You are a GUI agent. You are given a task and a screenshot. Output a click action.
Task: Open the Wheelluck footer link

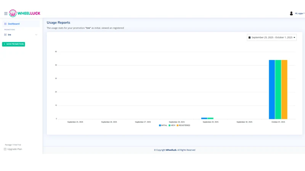pyautogui.click(x=171, y=150)
